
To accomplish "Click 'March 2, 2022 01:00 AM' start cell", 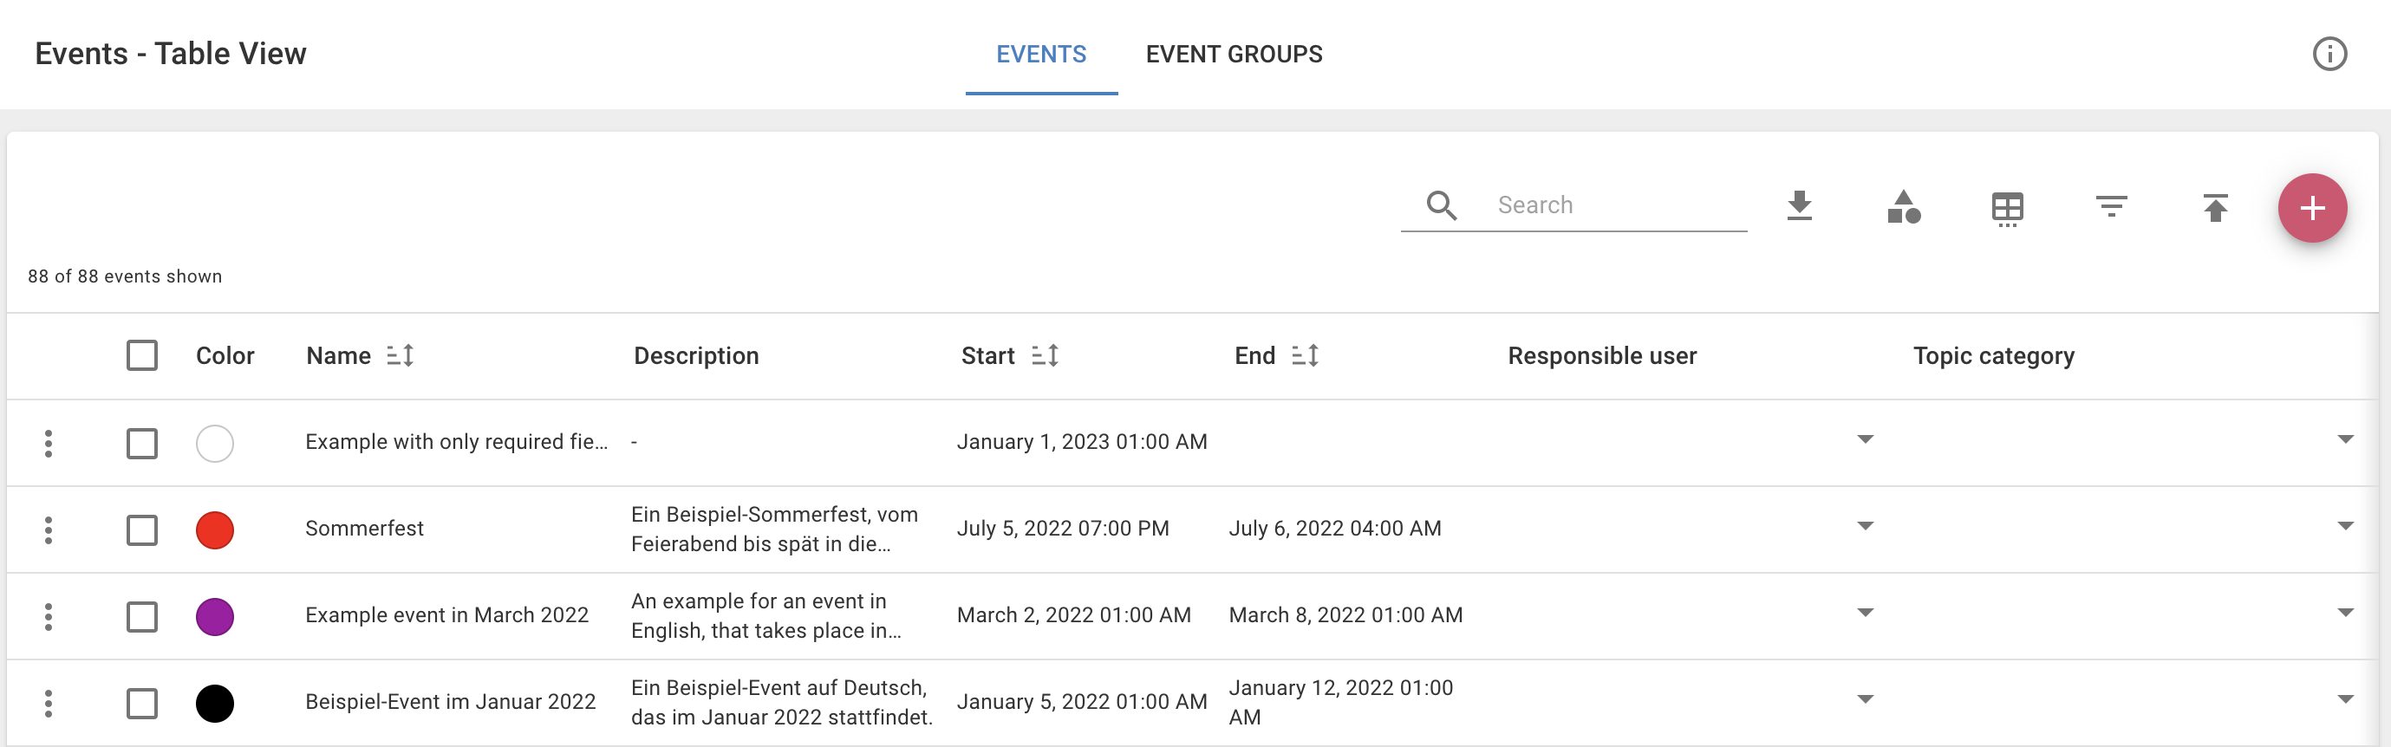I will tap(1074, 615).
